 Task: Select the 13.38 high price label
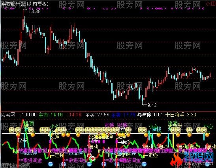(35, 11)
